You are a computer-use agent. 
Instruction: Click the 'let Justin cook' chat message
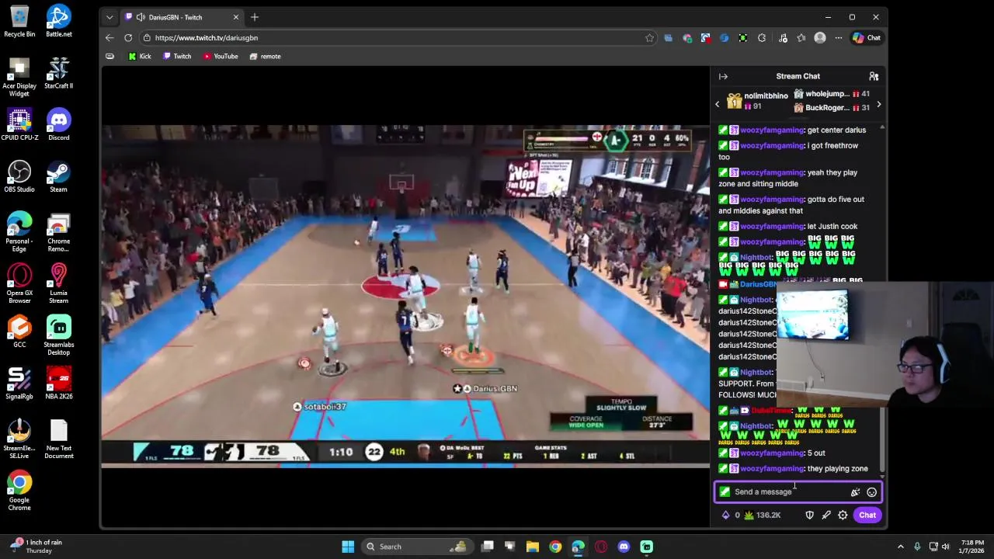pyautogui.click(x=832, y=227)
